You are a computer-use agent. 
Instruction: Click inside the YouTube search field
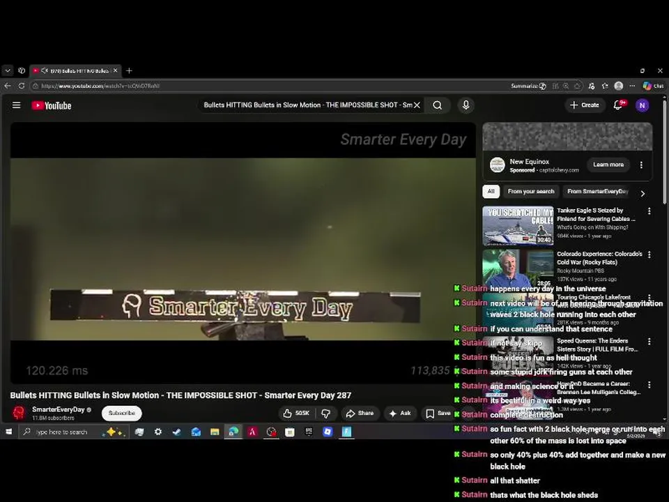click(x=307, y=105)
